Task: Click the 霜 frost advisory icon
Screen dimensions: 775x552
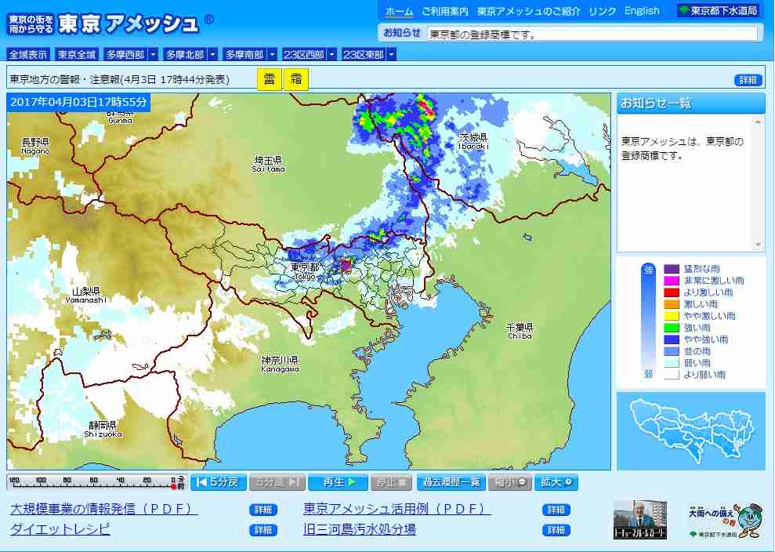Action: click(296, 79)
